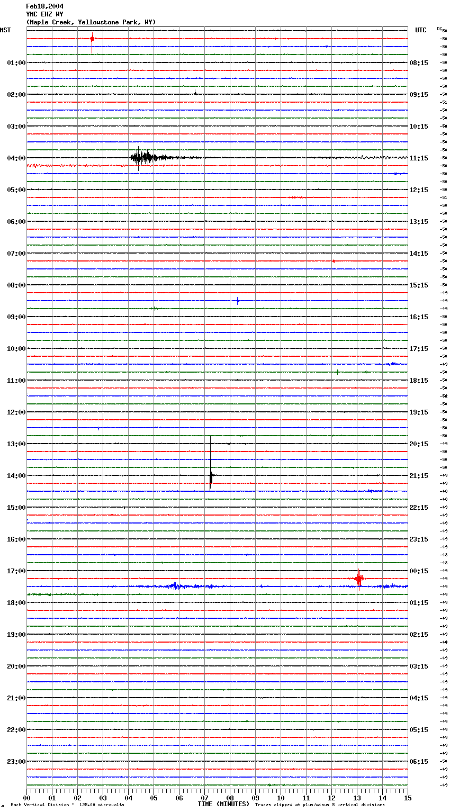Image resolution: width=450 pixels, height=812 pixels.
Task: Click the 21:15 UTC time label
Action: (419, 476)
